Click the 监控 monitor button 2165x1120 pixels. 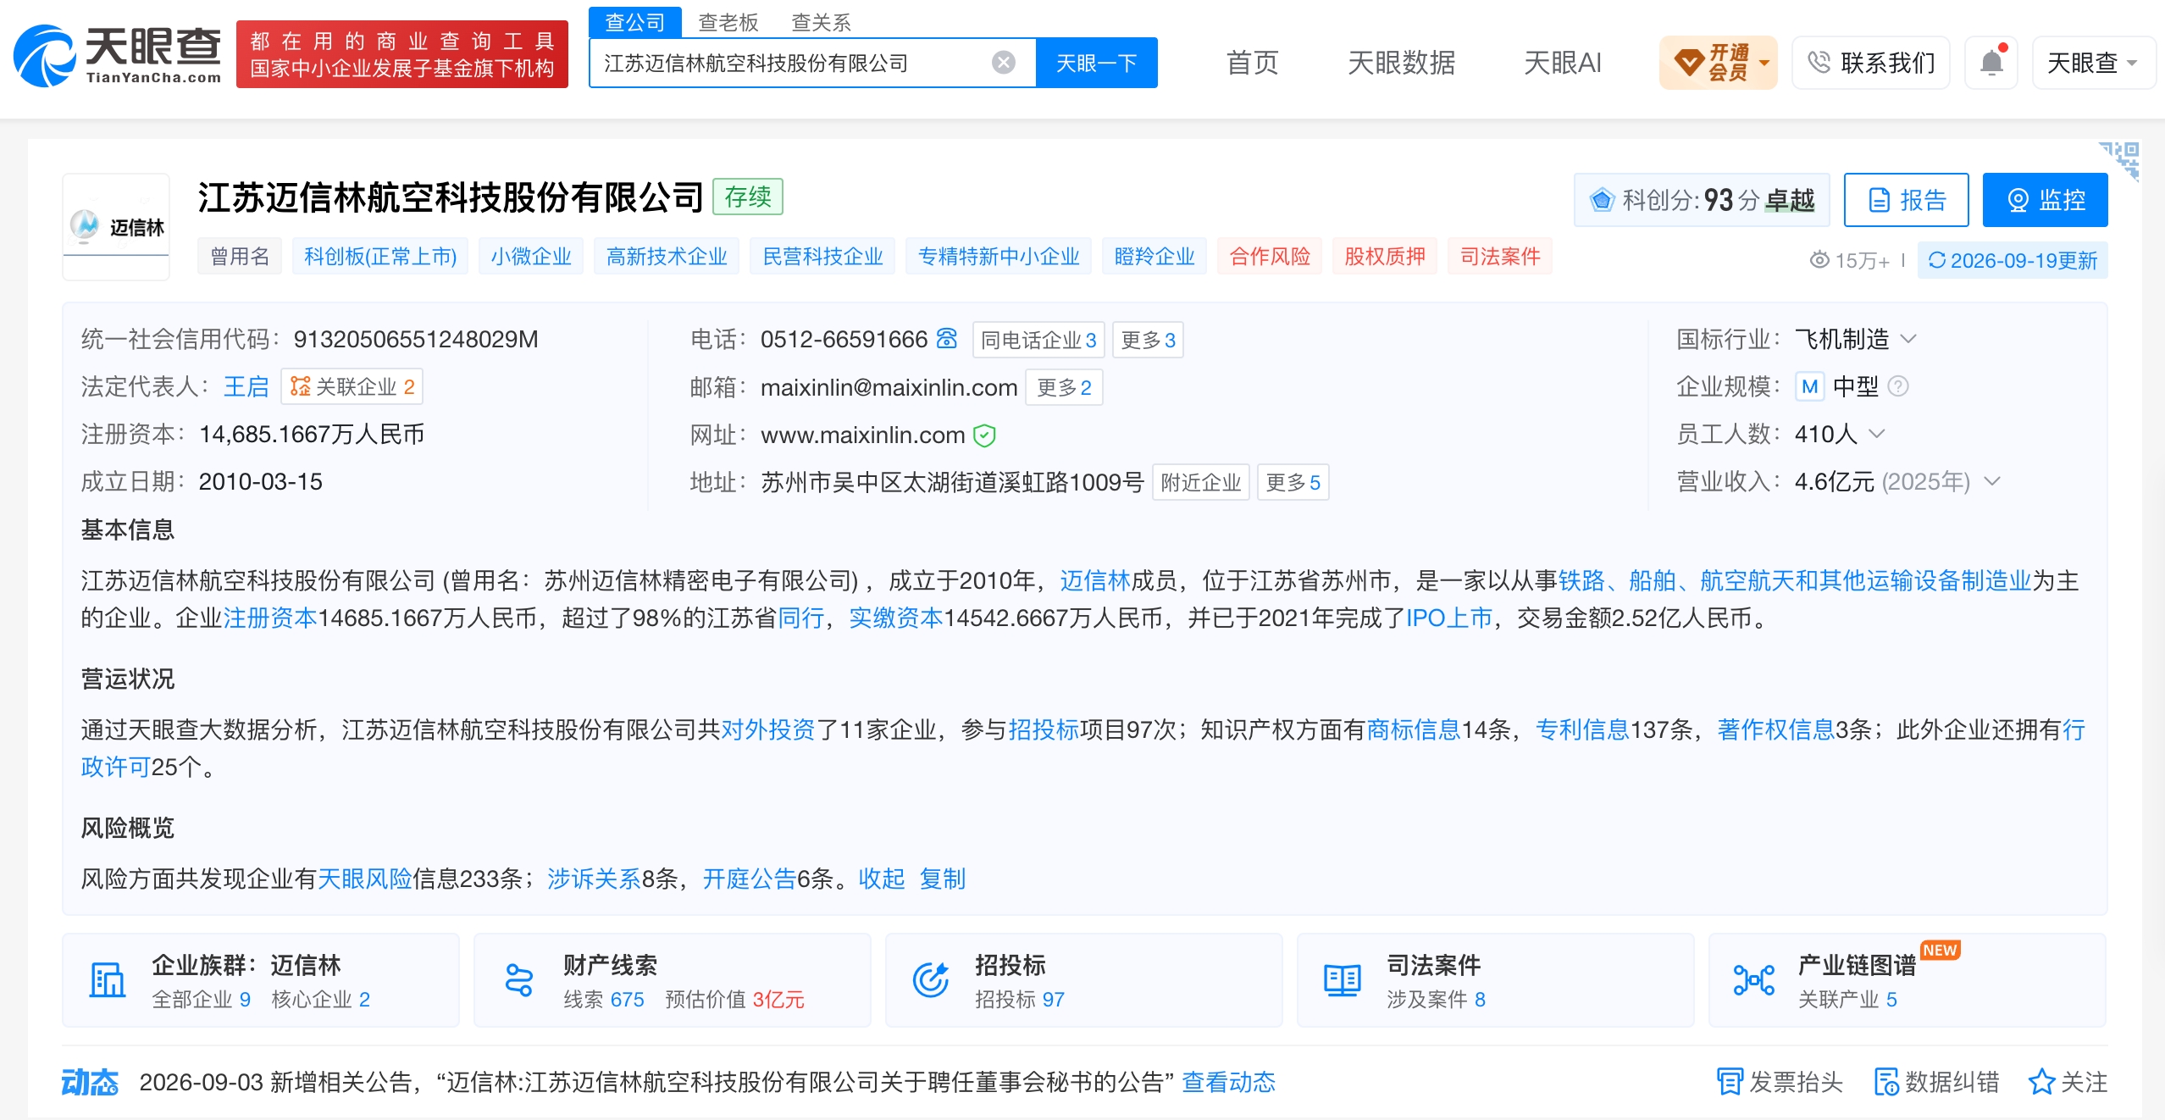point(2045,200)
